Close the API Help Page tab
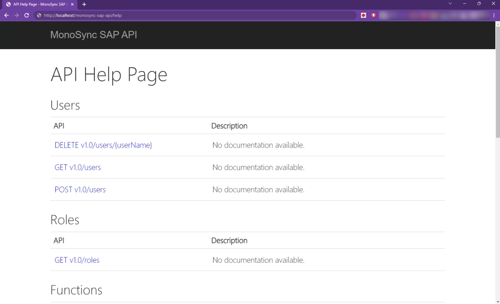 [72, 4]
